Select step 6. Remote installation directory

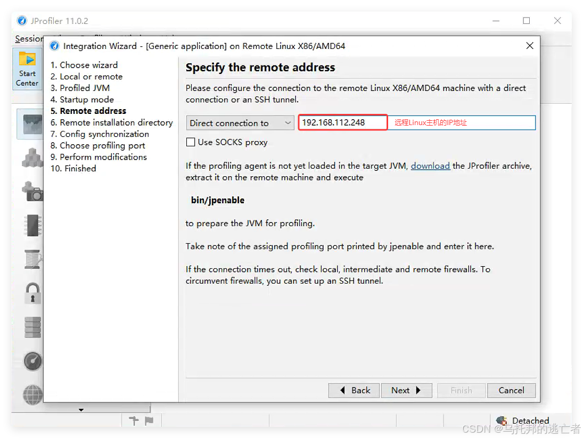pos(112,122)
